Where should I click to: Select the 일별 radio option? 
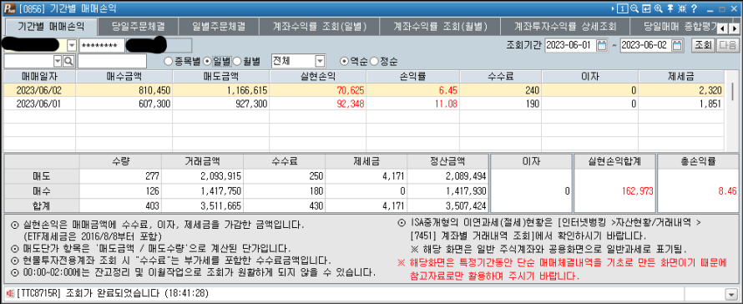[x=206, y=61]
